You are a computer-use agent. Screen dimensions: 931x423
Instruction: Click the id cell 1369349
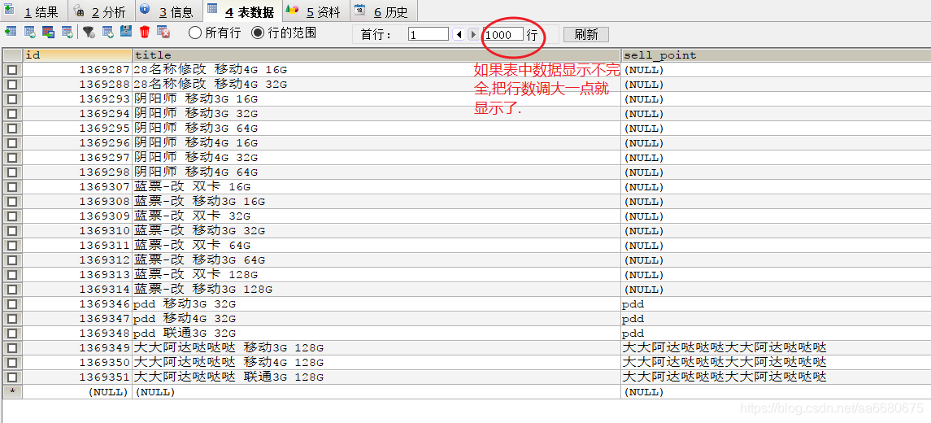click(77, 348)
